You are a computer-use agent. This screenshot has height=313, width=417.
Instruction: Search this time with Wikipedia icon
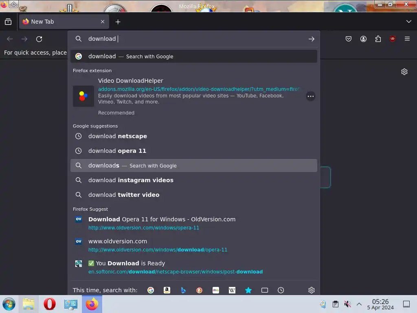pos(232,290)
